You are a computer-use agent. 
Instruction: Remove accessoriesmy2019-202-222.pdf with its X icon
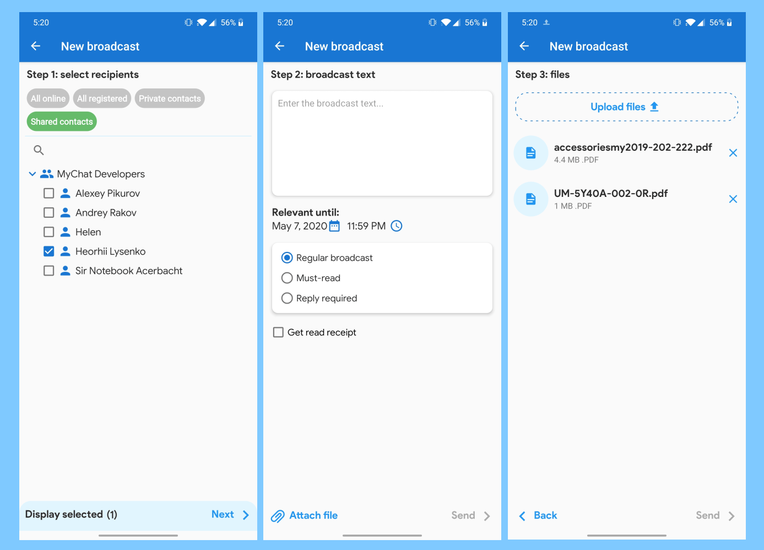pyautogui.click(x=733, y=153)
